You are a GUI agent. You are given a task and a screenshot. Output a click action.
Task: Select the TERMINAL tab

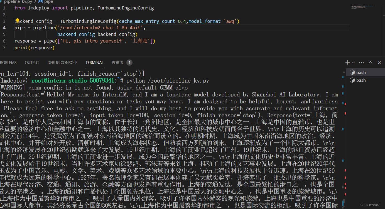tap(94, 63)
